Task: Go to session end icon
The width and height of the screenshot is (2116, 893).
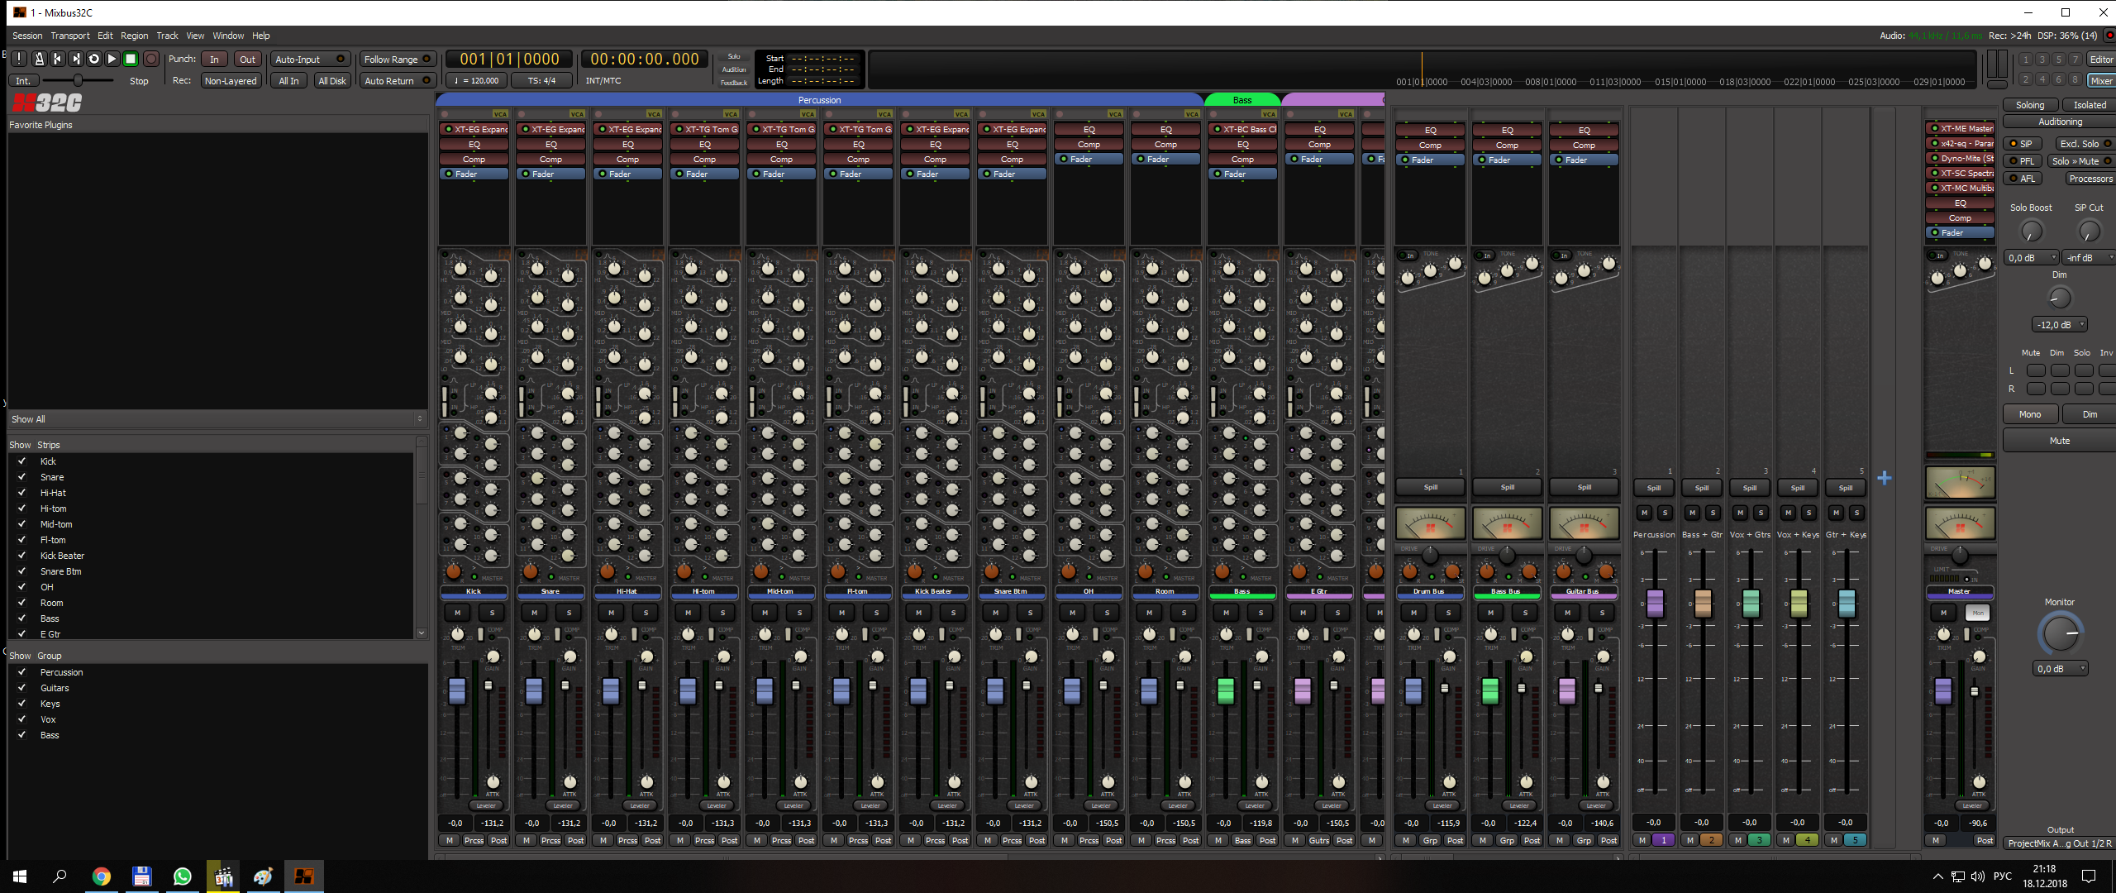Action: point(75,59)
